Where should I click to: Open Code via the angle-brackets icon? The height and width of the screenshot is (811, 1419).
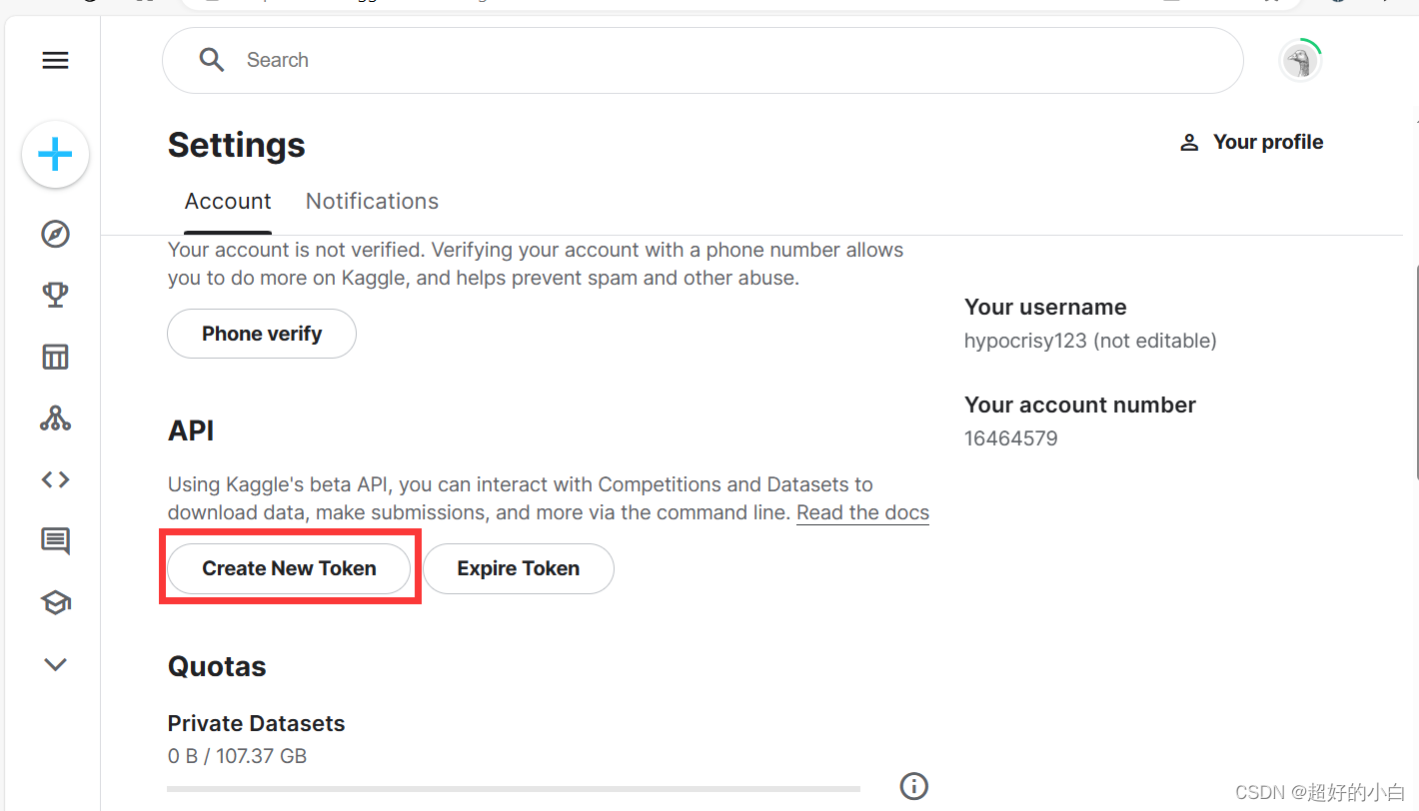point(55,479)
